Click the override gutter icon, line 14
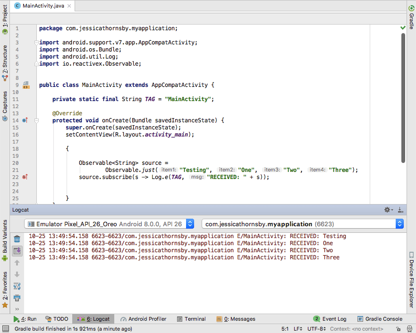This screenshot has height=333, width=416. [x=25, y=120]
